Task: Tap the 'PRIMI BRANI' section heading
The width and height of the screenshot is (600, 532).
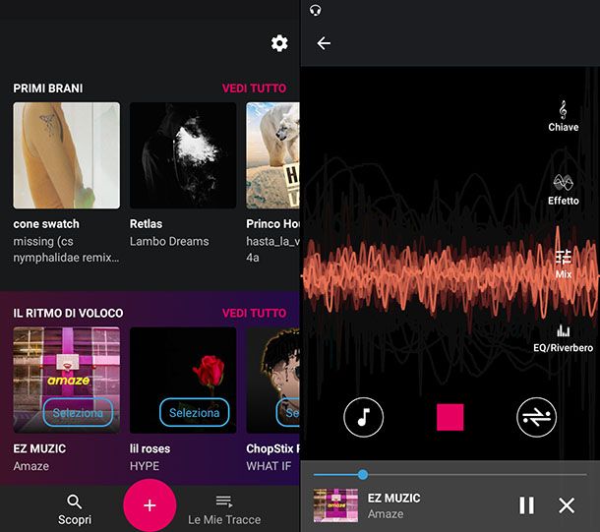Action: tap(48, 89)
